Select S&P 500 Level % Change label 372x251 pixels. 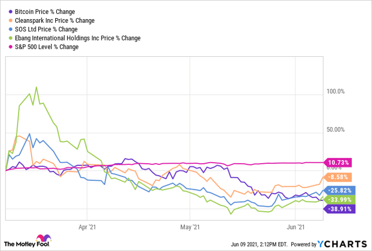point(47,47)
